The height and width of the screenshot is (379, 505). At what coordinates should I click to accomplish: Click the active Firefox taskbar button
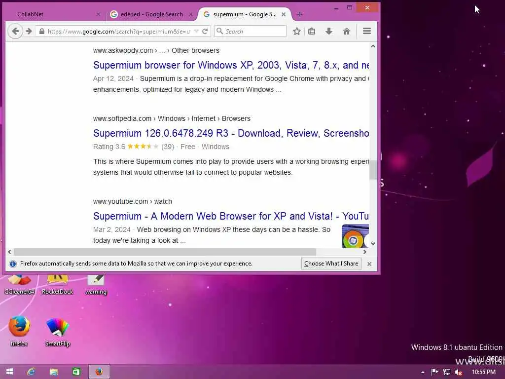click(x=99, y=372)
